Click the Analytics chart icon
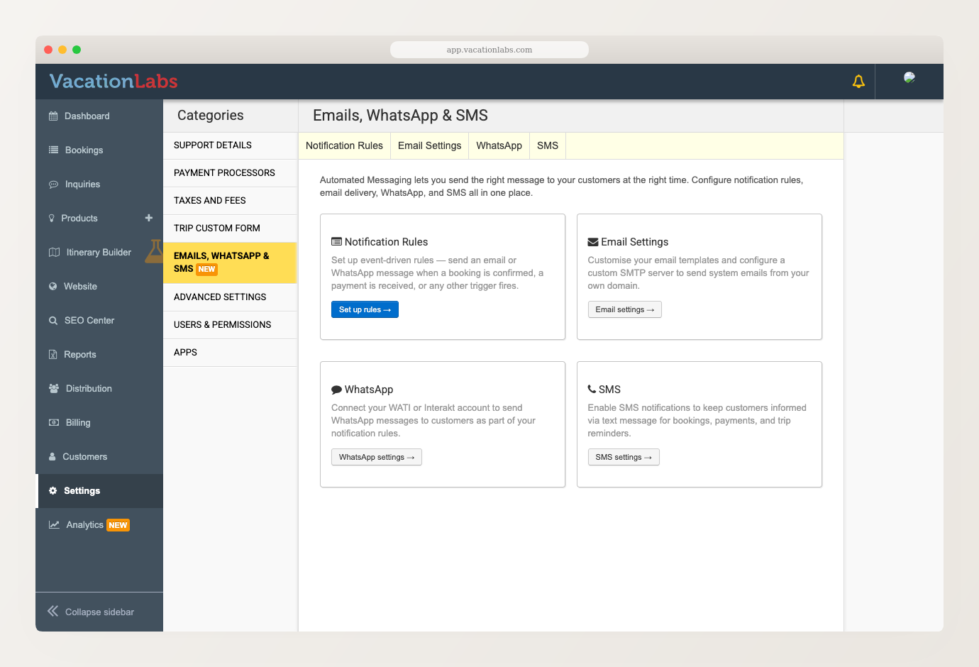This screenshot has height=667, width=979. pyautogui.click(x=54, y=525)
